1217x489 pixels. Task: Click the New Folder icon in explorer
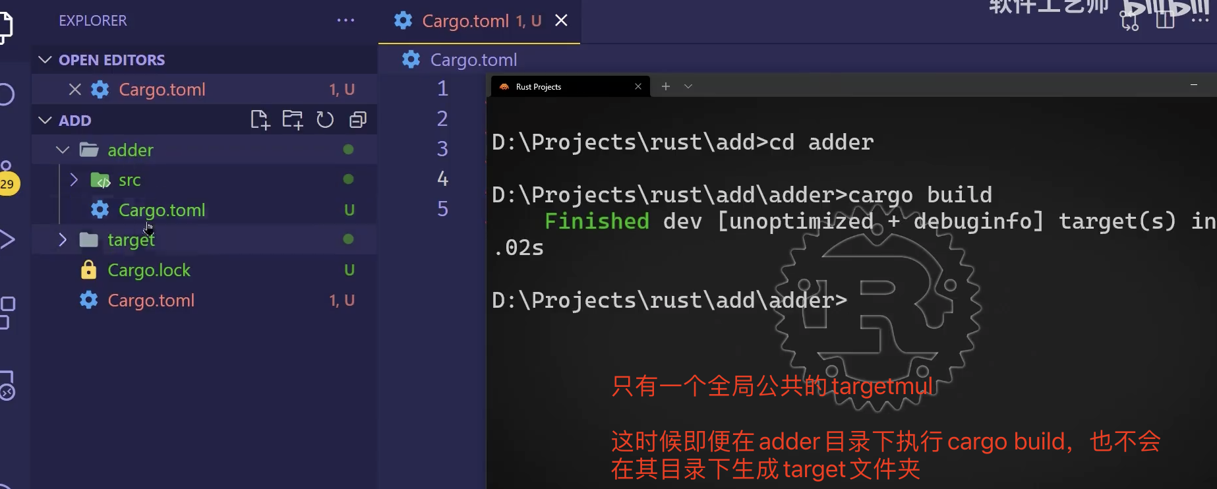(292, 120)
